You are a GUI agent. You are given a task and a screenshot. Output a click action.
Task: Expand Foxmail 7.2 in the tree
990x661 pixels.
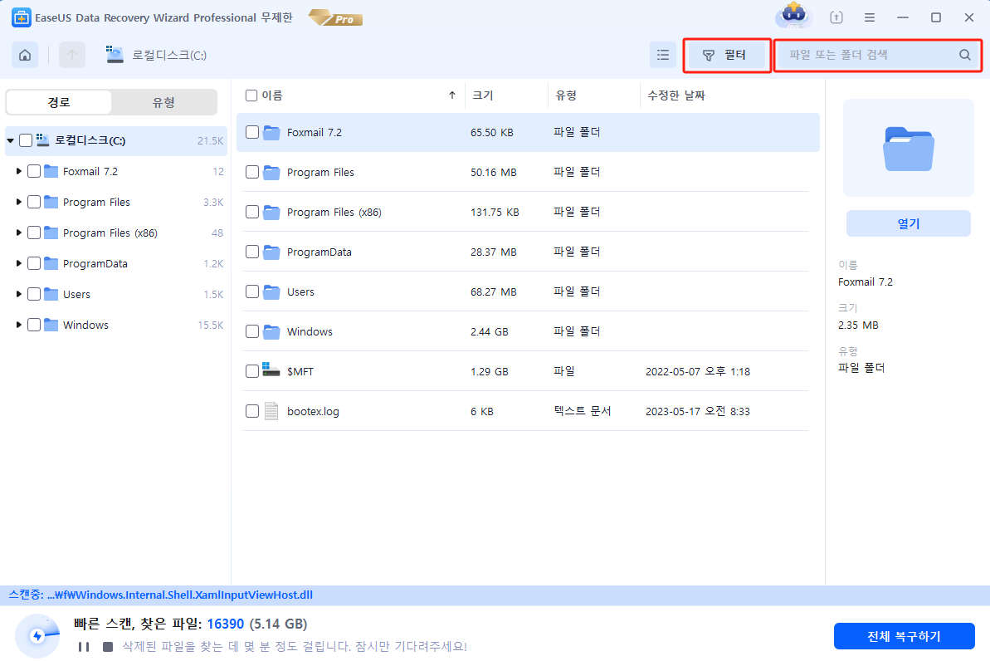point(18,171)
